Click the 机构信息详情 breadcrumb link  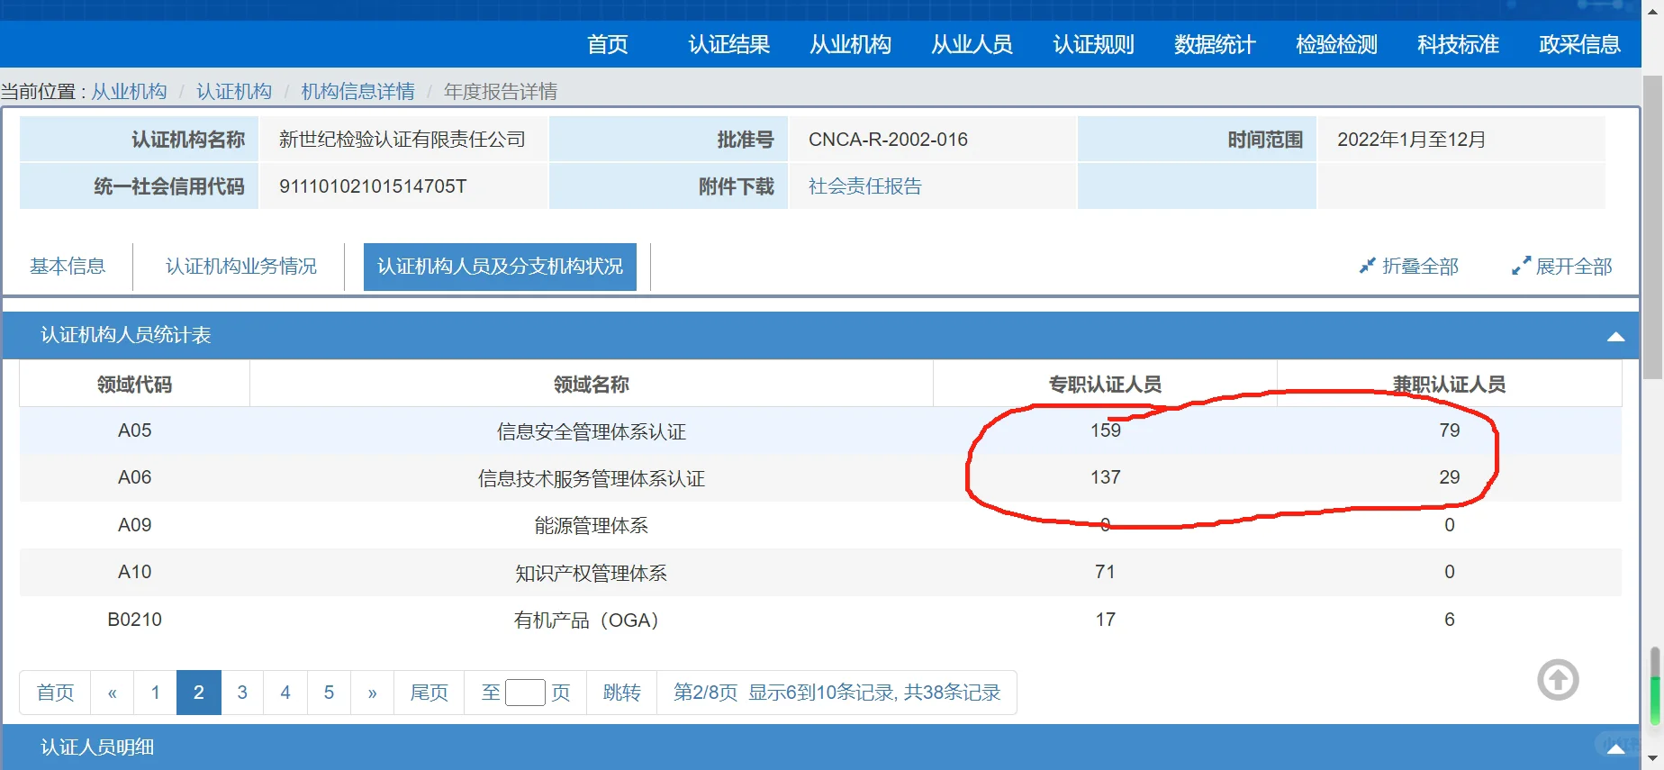coord(357,92)
